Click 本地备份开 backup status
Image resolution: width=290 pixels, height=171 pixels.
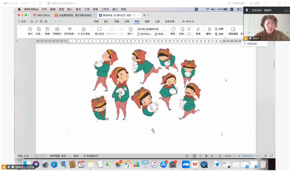91,156
